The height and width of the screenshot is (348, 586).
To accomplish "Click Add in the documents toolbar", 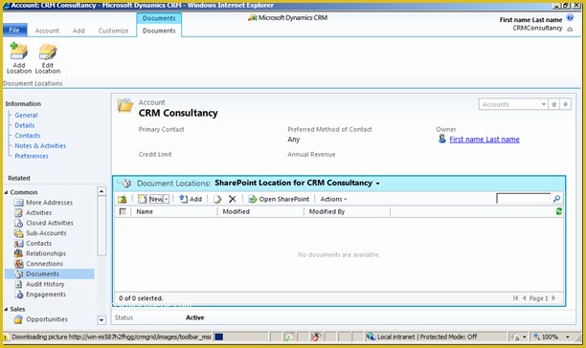I will [191, 199].
